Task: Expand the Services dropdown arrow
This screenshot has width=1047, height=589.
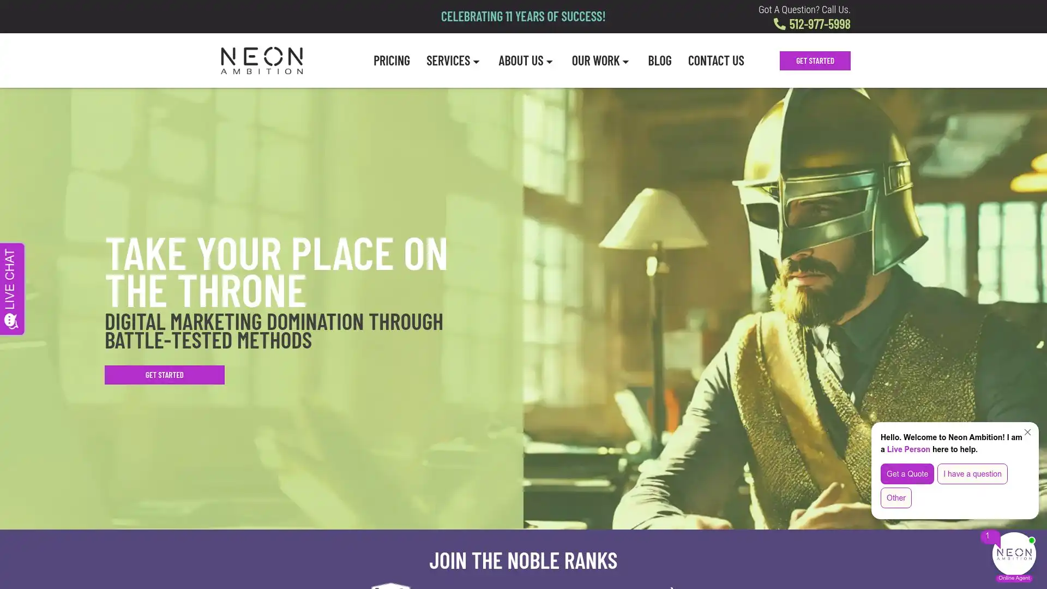Action: 476,62
